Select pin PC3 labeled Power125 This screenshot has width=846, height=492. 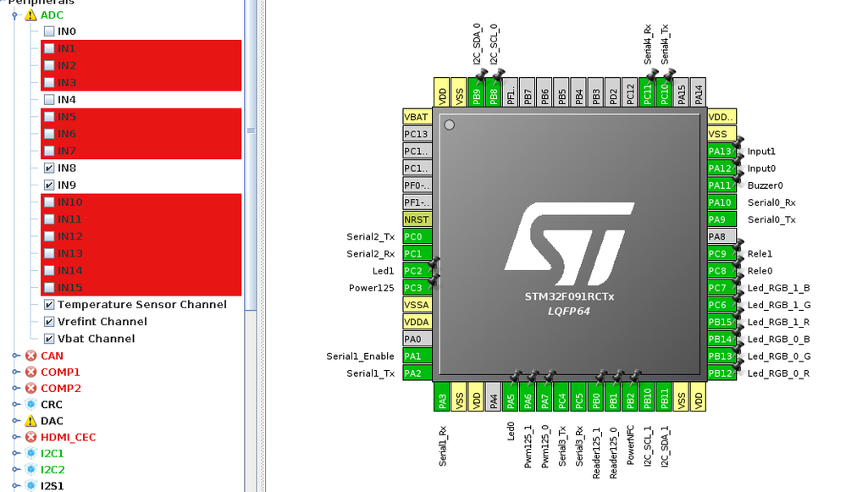(417, 288)
